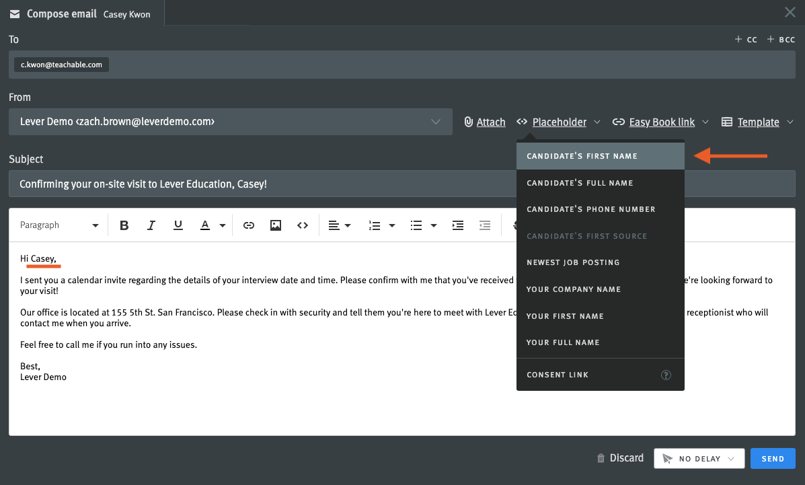Insert a hyperlink with the link icon
Viewport: 805px width, 485px height.
pyautogui.click(x=248, y=225)
